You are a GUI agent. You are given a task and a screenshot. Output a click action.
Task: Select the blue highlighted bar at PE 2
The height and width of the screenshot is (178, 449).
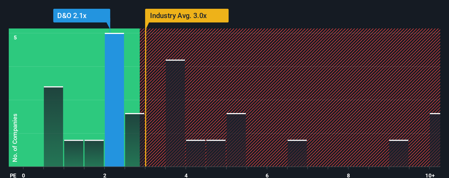coord(114,100)
